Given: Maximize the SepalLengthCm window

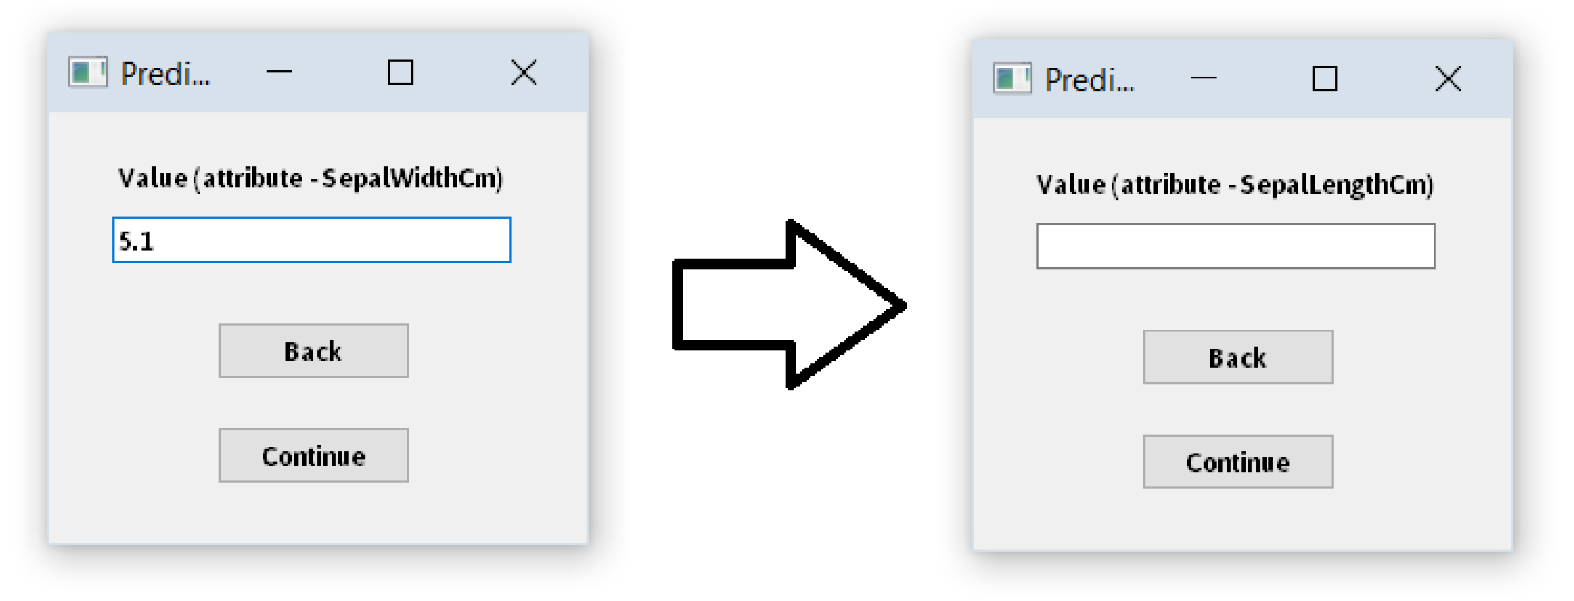Looking at the screenshot, I should coord(1325,78).
